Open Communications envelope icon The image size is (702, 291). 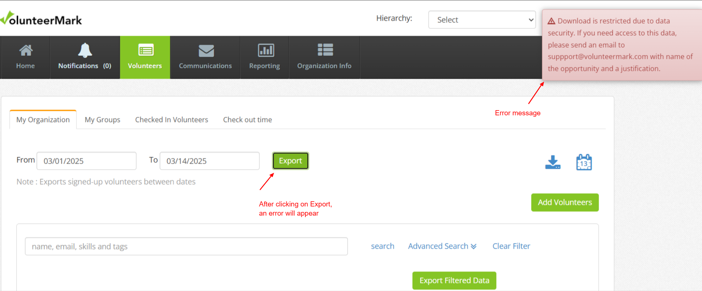206,51
